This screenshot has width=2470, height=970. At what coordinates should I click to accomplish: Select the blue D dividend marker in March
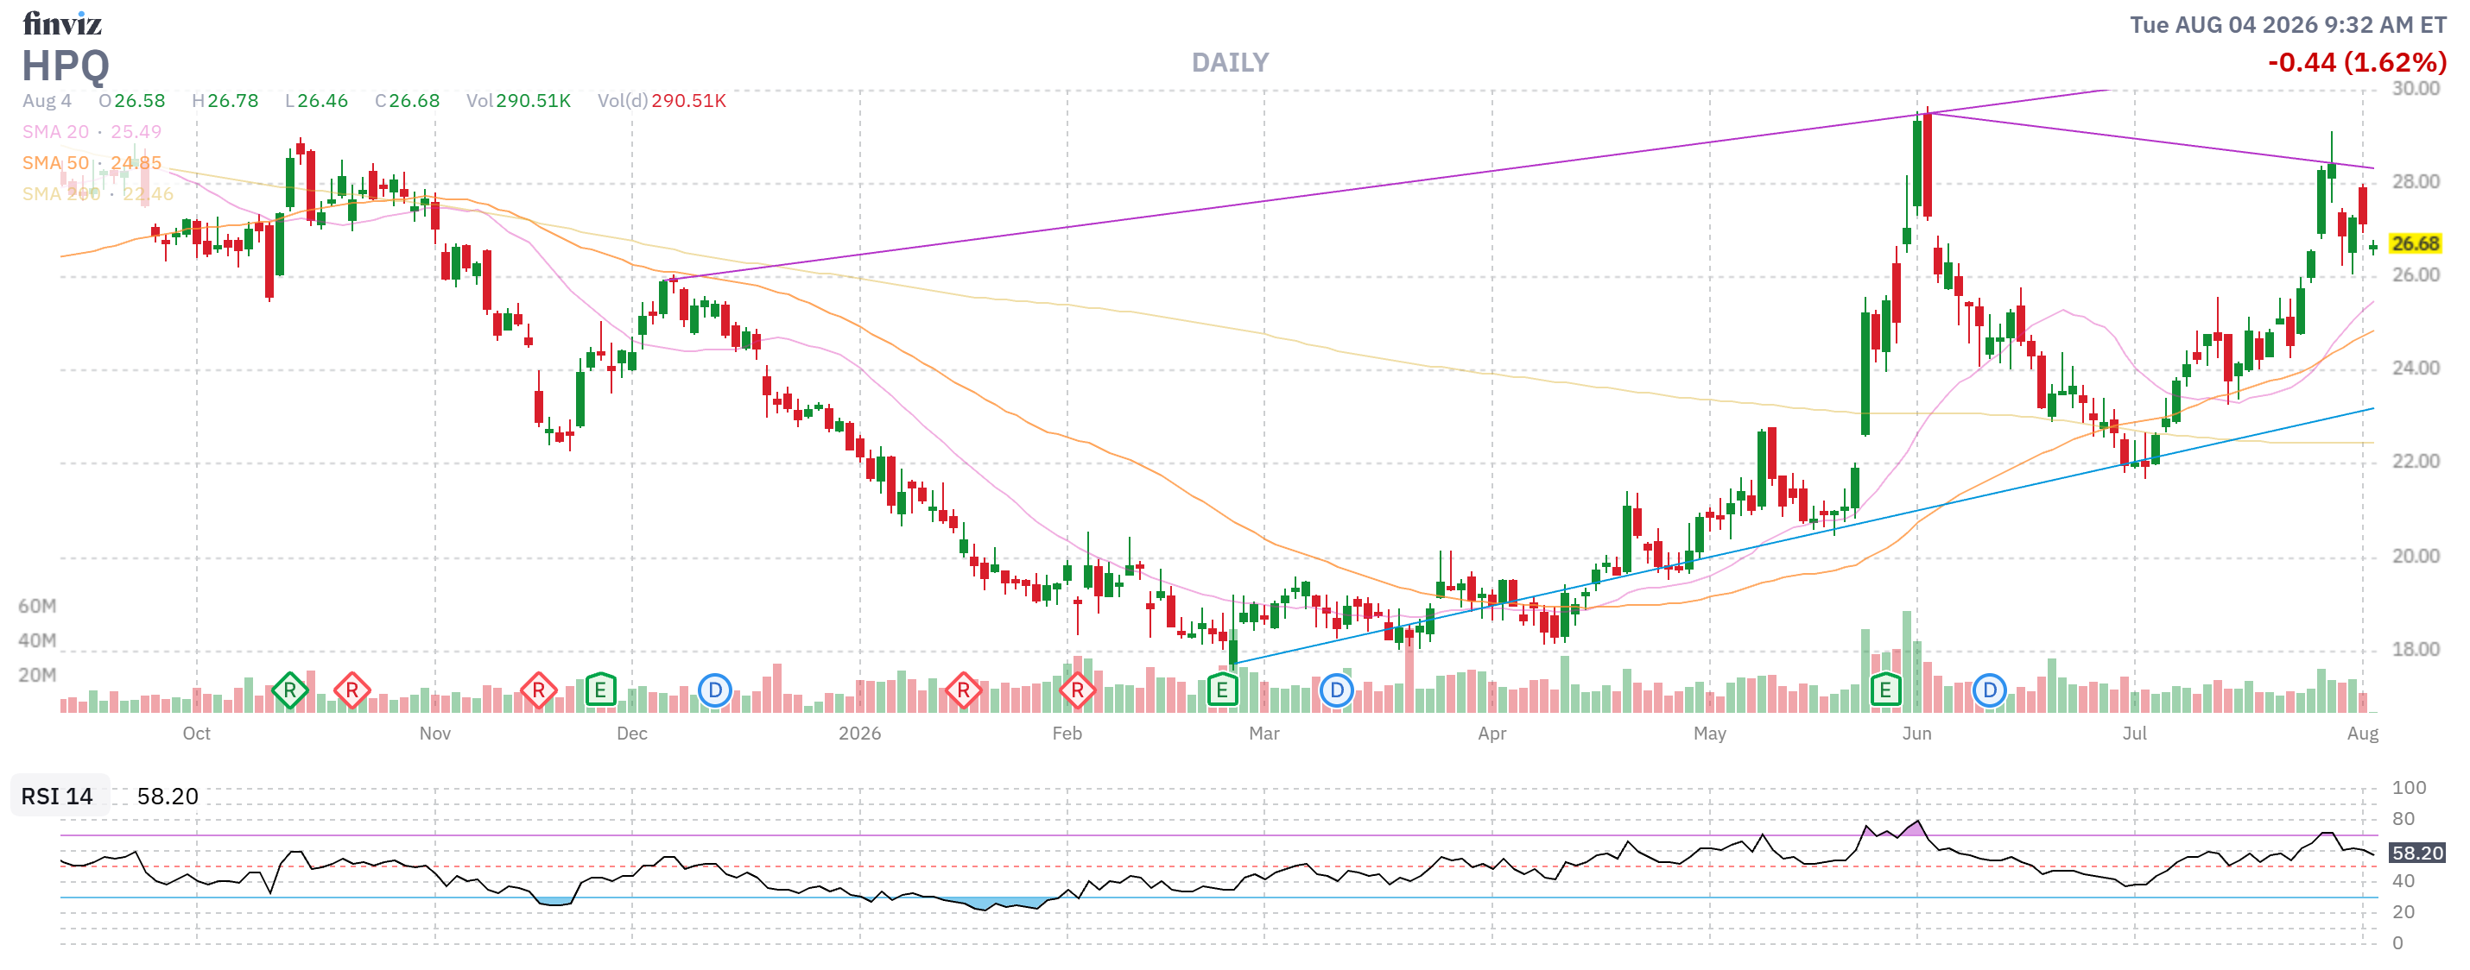(1336, 690)
